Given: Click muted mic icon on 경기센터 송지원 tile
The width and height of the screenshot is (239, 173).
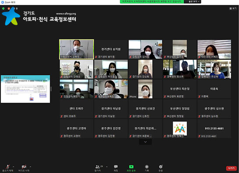Looking at the screenshot, I should pos(96,57).
